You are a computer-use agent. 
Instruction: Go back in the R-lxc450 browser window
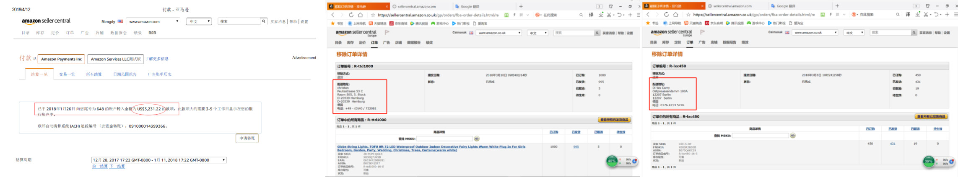(648, 15)
